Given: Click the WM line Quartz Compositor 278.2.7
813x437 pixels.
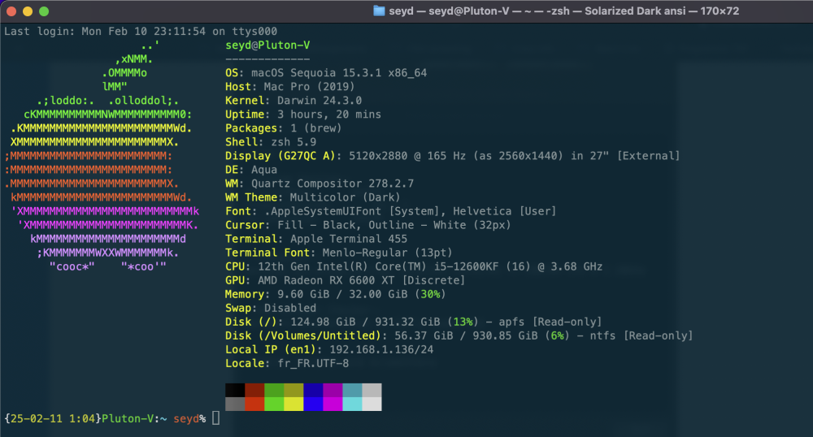Looking at the screenshot, I should (320, 184).
